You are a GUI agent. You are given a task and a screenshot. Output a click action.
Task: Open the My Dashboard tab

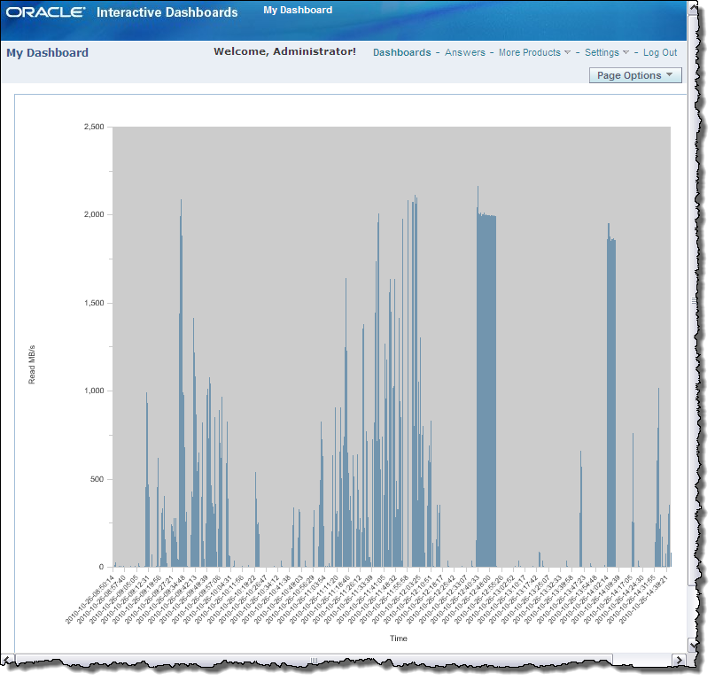[x=298, y=11]
